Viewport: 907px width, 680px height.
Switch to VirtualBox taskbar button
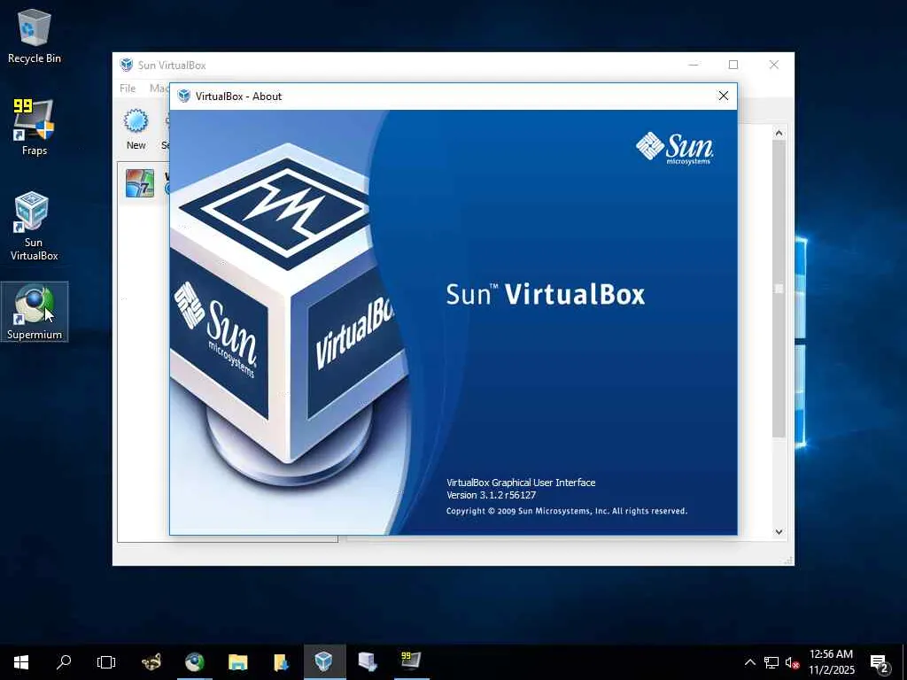tap(324, 662)
